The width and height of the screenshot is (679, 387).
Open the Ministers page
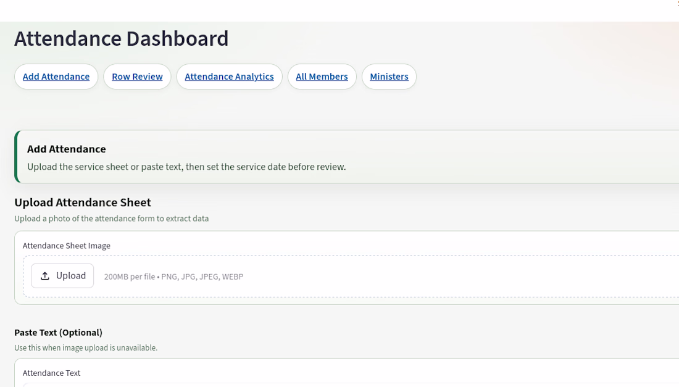(x=389, y=77)
